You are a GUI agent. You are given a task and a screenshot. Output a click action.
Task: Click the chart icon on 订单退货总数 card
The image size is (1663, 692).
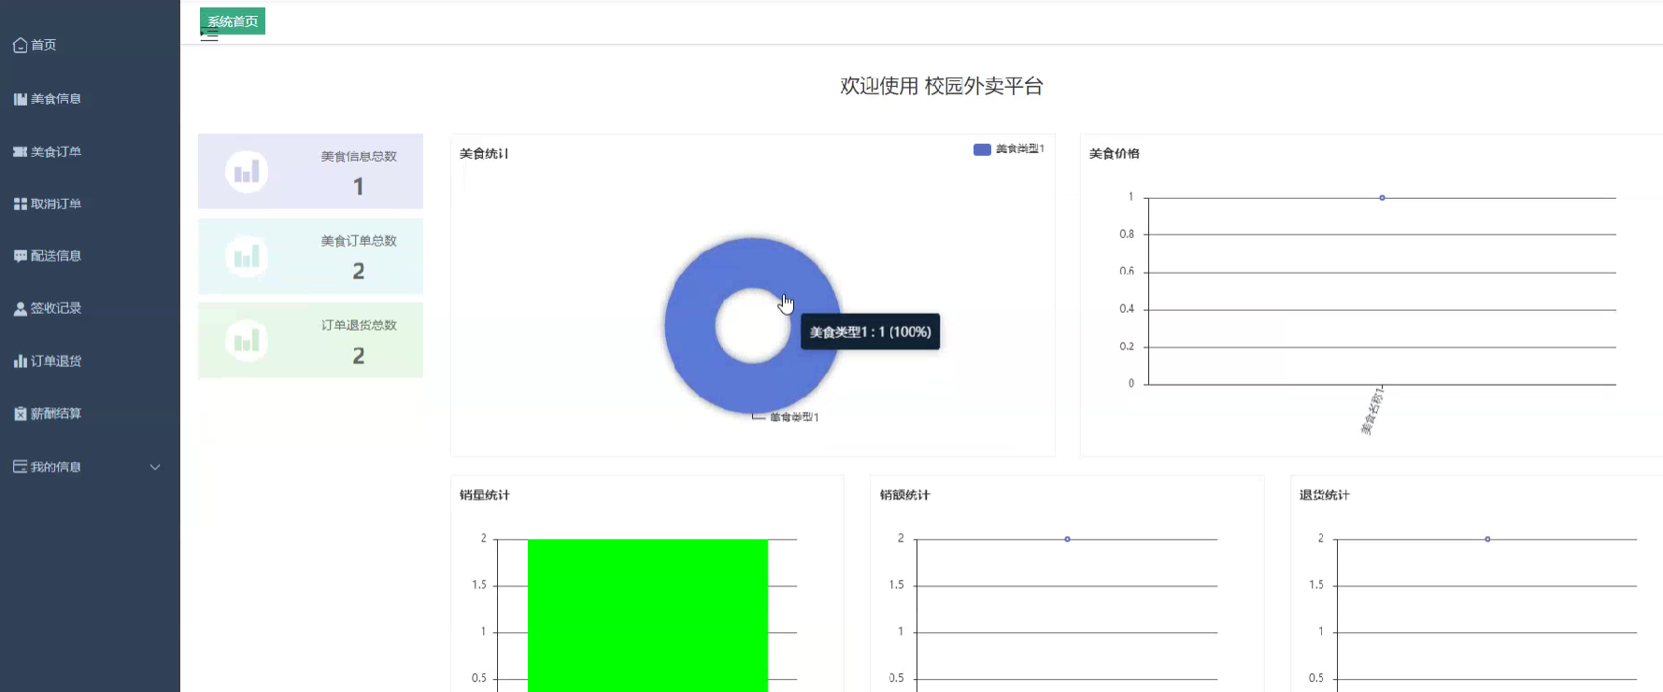247,341
